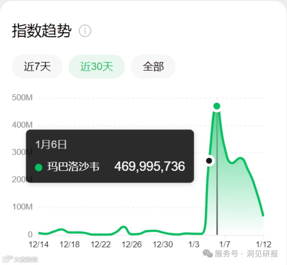This screenshot has height=265, width=287.
Task: Click the 0 y-axis label
Action: [x=30, y=235]
